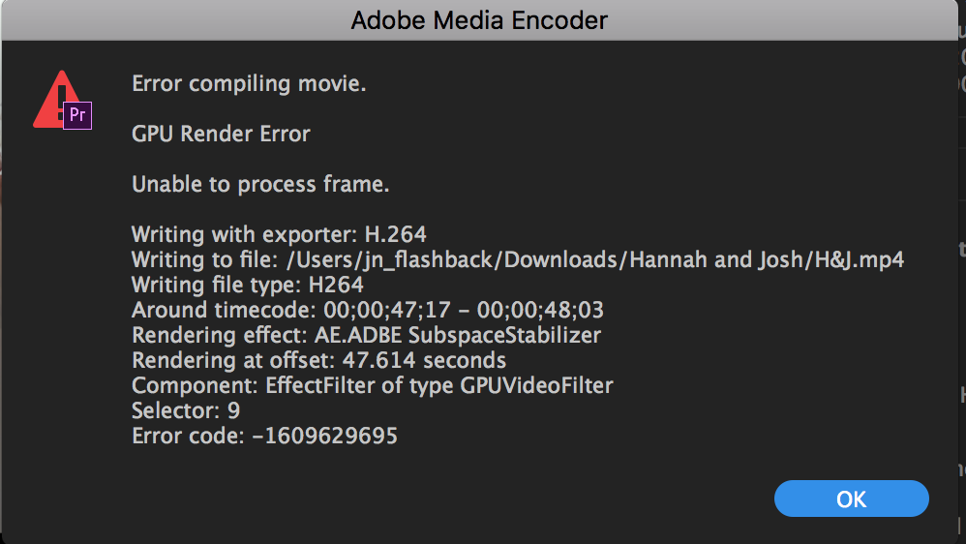
Task: Click the 'Writing with exporter: H.264' line
Action: point(279,234)
